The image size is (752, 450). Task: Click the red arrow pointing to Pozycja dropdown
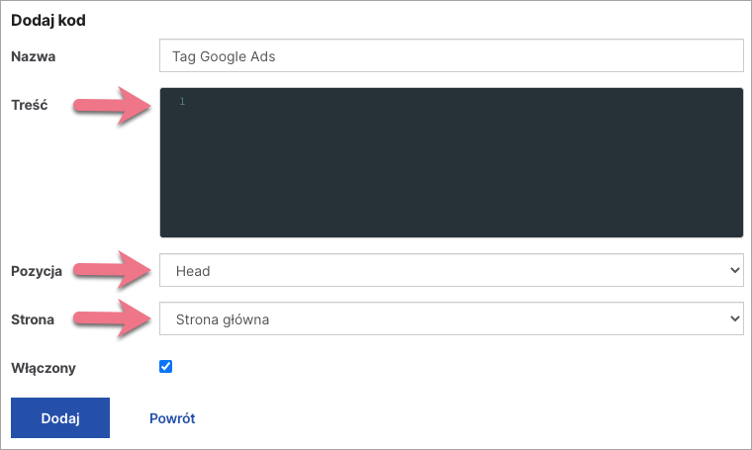pyautogui.click(x=111, y=269)
